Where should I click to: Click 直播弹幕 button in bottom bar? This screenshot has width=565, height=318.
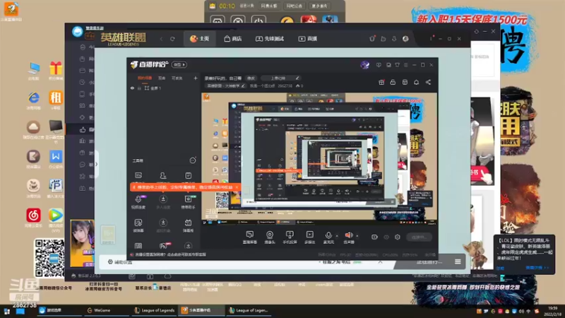250,237
